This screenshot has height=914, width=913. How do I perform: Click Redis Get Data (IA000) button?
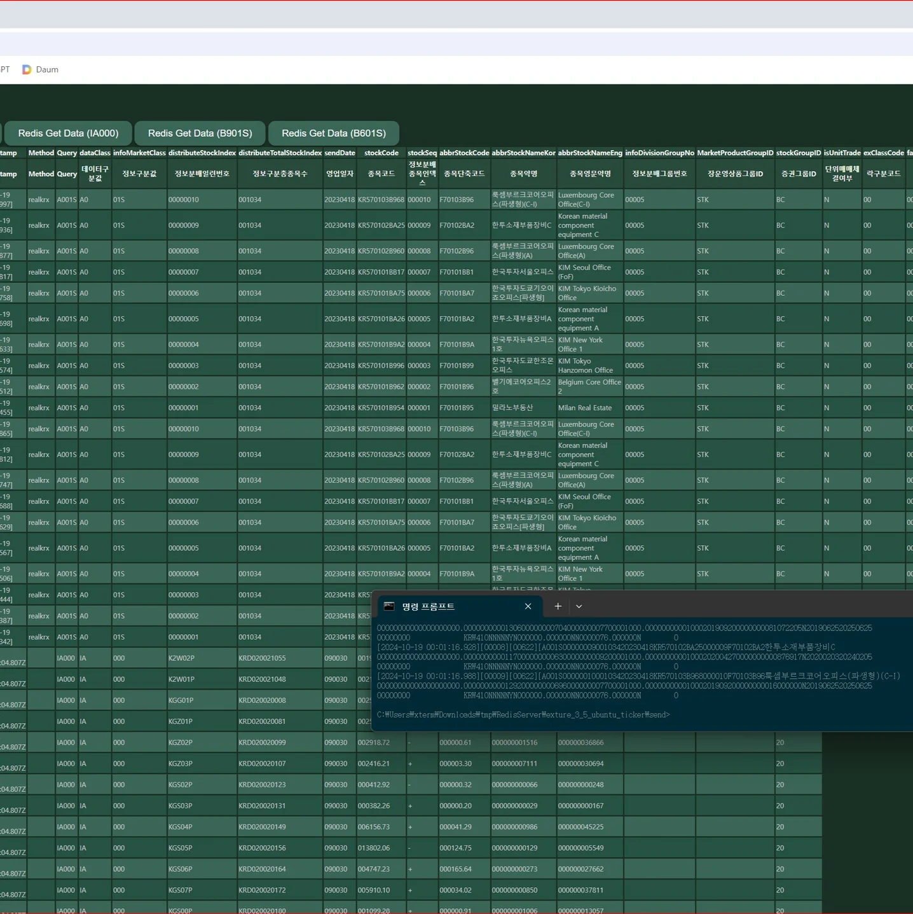tap(68, 133)
